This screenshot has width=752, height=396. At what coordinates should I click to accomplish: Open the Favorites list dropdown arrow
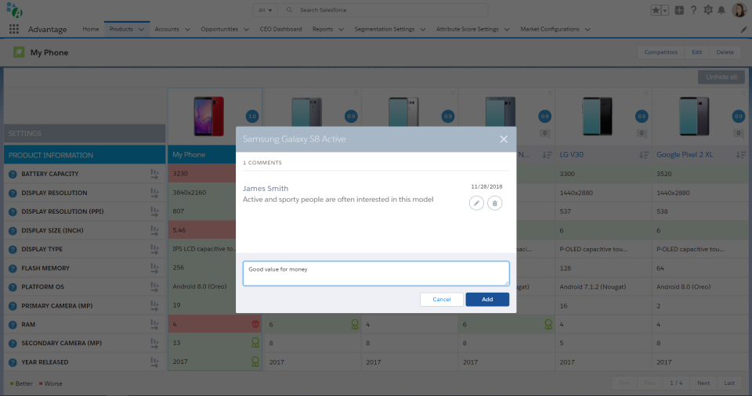(665, 10)
